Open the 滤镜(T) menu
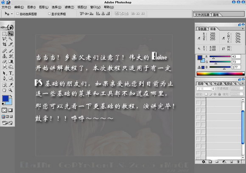Screen dimensions: 246x173 click(x=69, y=7)
